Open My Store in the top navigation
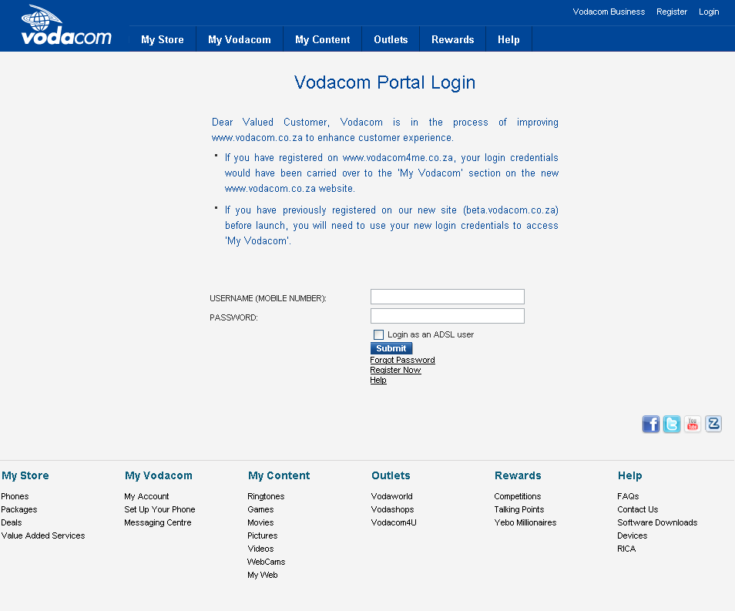Image resolution: width=735 pixels, height=611 pixels. click(x=163, y=39)
